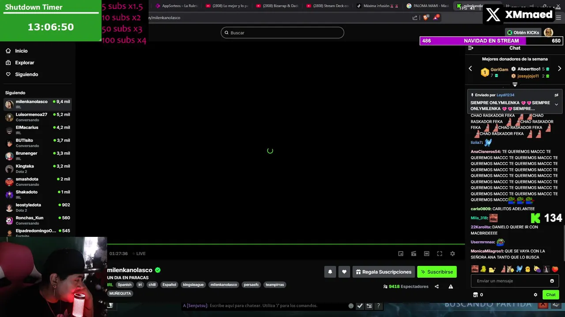Switch to Máxima infusión TikTok tab
Viewport: 565px width, 317px height.
click(x=378, y=6)
